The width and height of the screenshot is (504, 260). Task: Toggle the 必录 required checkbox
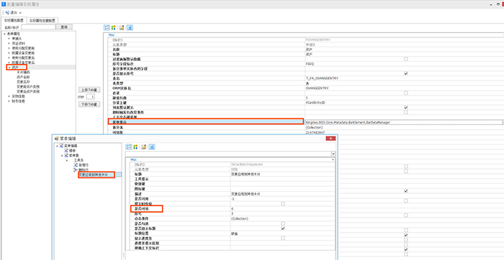click(406, 93)
